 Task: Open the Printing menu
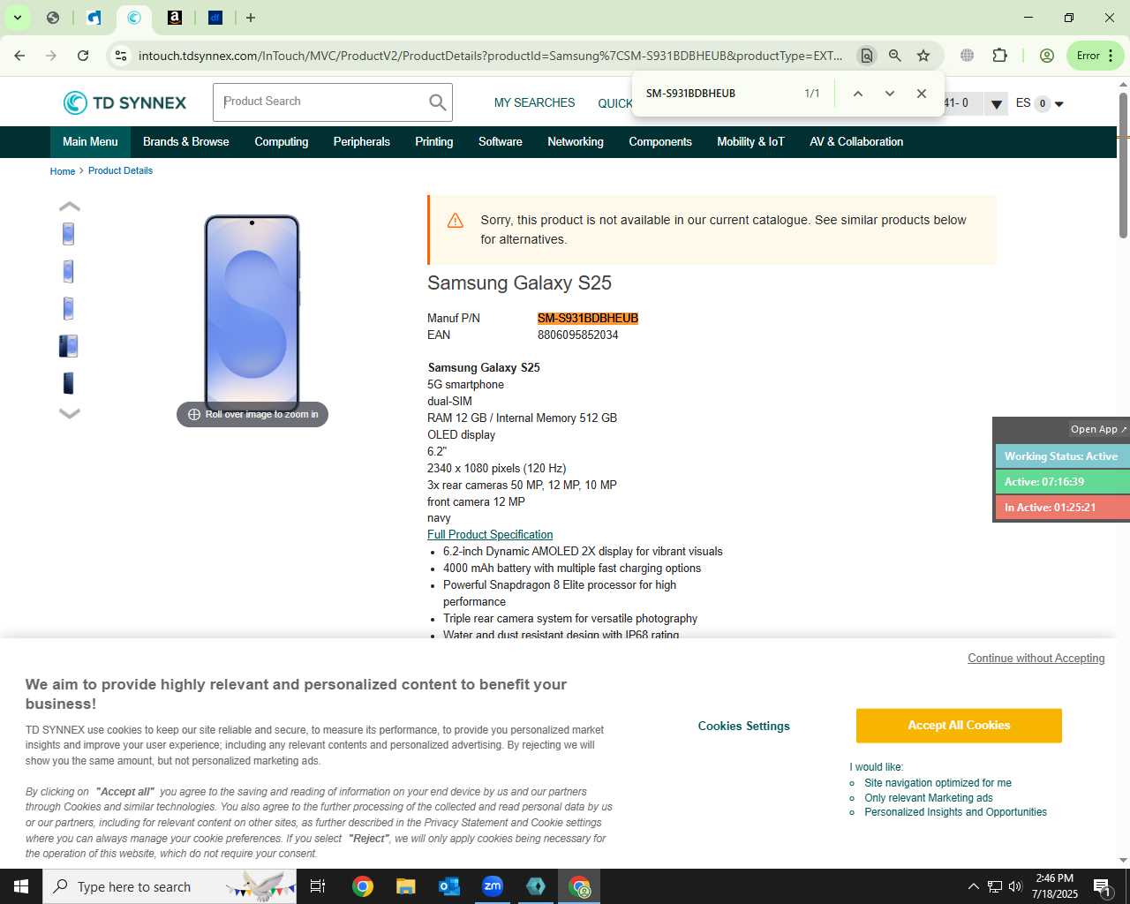(434, 142)
